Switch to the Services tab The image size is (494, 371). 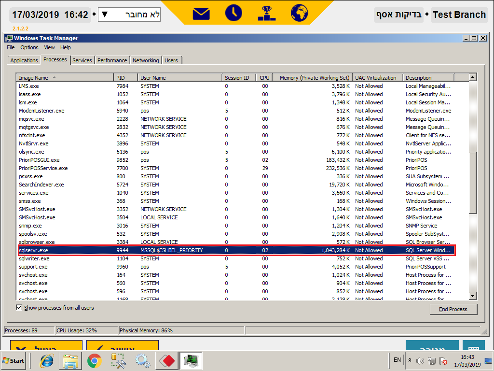click(x=82, y=60)
